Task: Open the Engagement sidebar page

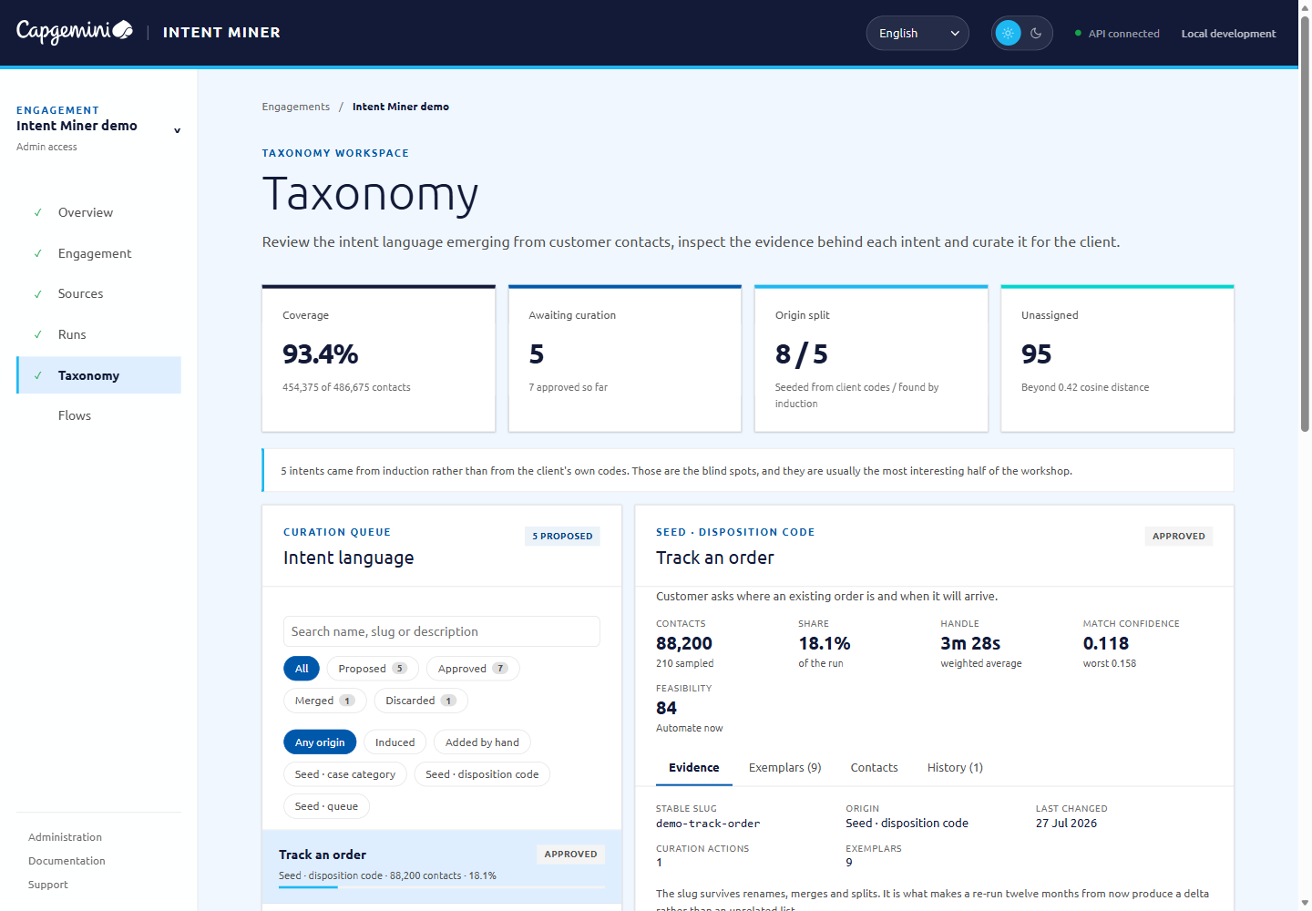Action: coord(98,253)
